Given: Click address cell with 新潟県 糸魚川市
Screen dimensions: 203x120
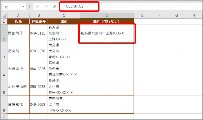Looking at the screenshot, I should point(64,33).
